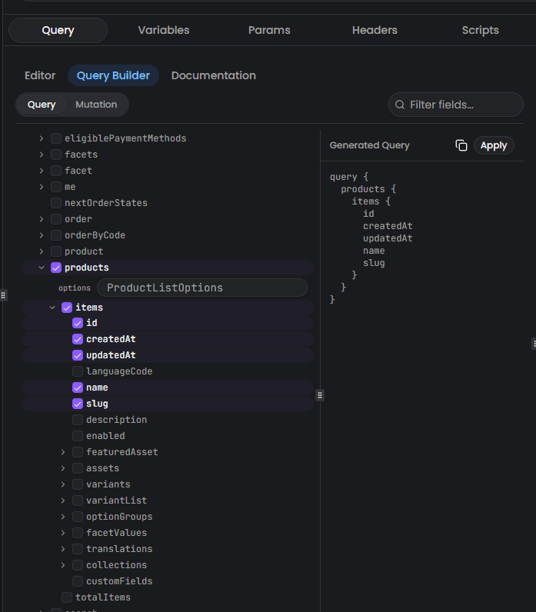Viewport: 536px width, 612px height.
Task: Expand the me field chevron
Action: point(42,187)
